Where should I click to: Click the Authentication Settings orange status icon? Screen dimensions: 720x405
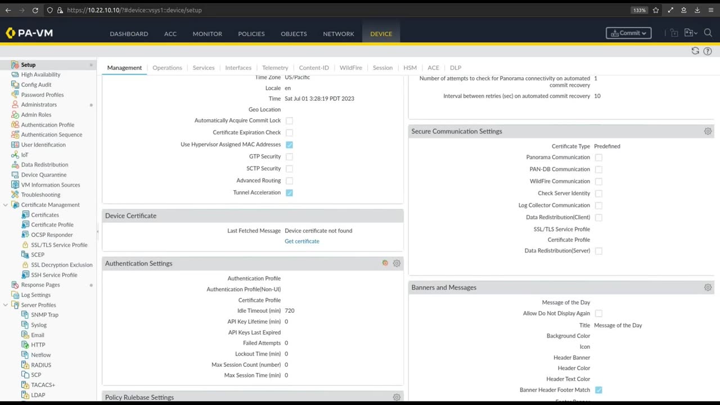(x=385, y=263)
